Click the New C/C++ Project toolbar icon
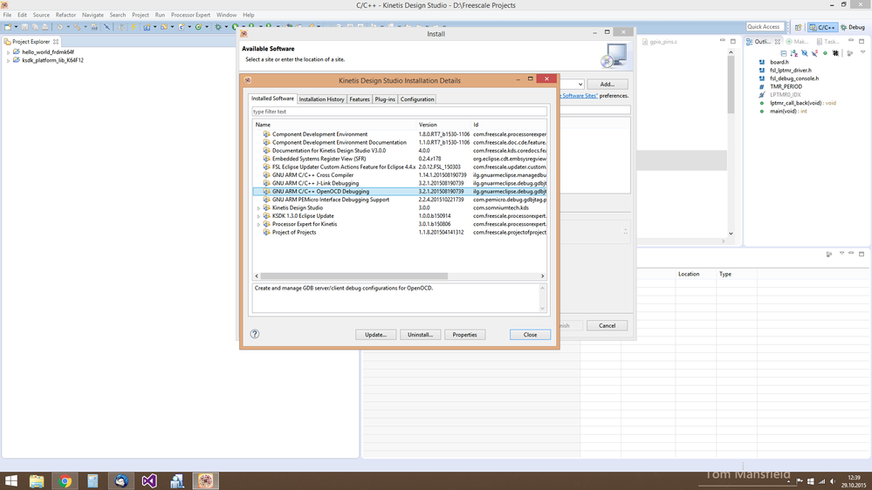 (147, 27)
